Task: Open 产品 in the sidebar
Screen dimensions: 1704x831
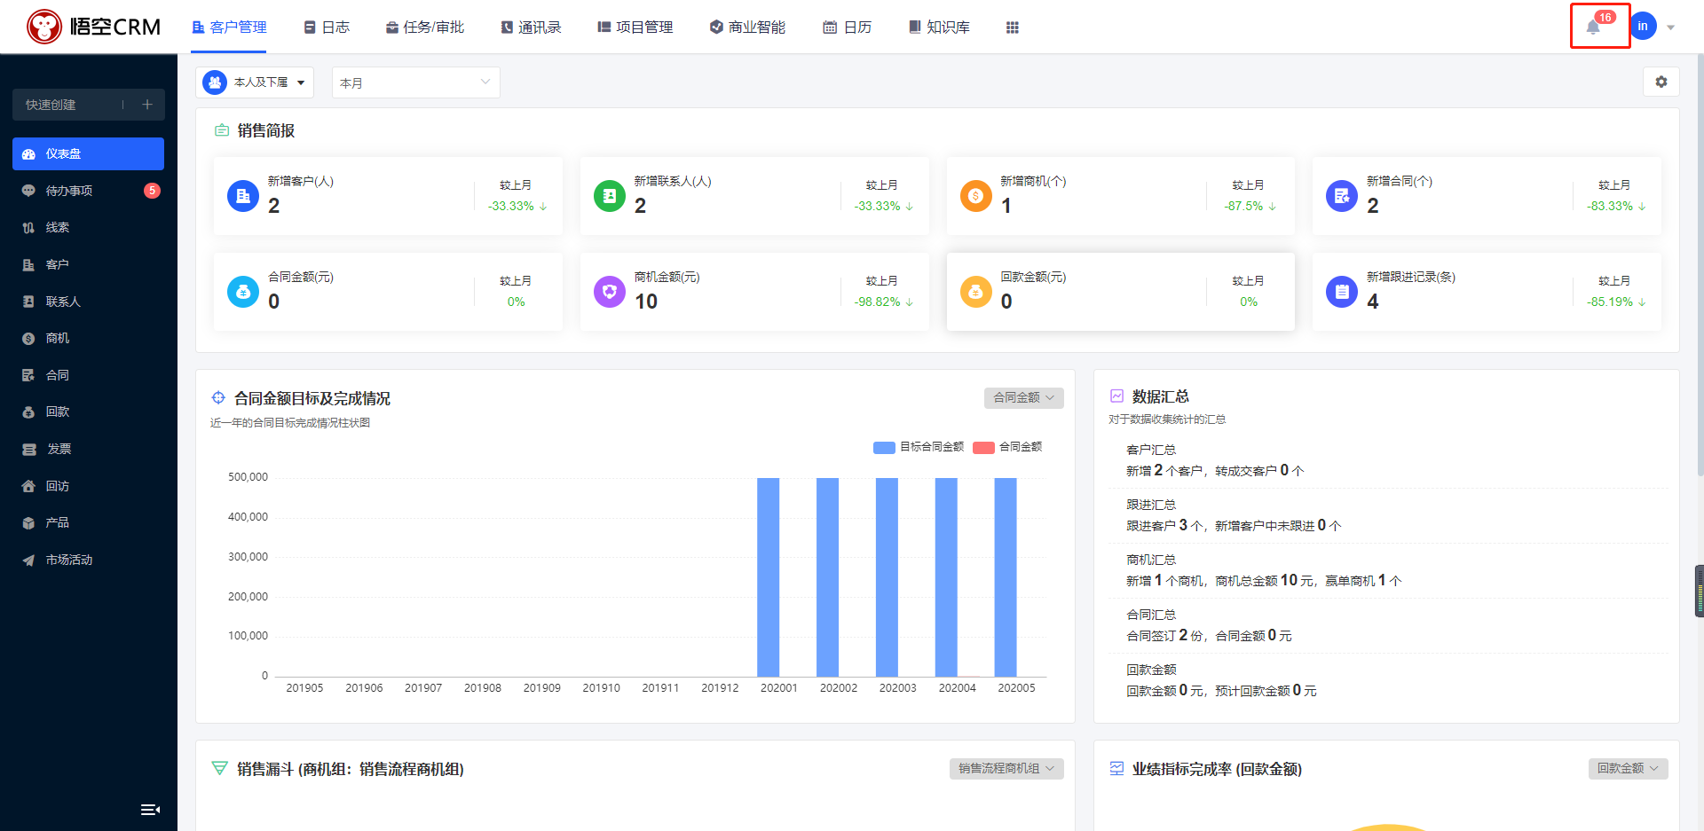Action: [88, 522]
